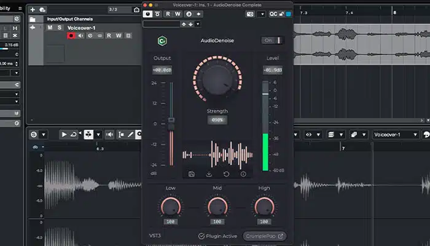Open the db scale dropdown in sample editor

43,147
